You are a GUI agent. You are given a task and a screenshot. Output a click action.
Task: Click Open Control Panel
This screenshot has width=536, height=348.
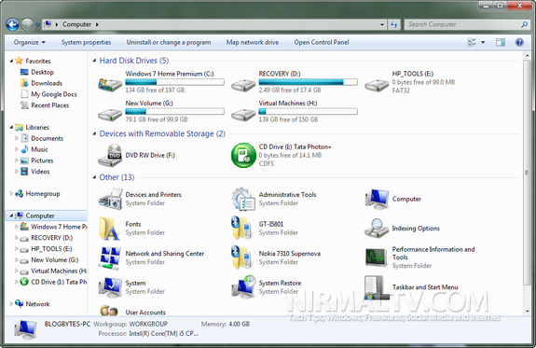point(322,42)
